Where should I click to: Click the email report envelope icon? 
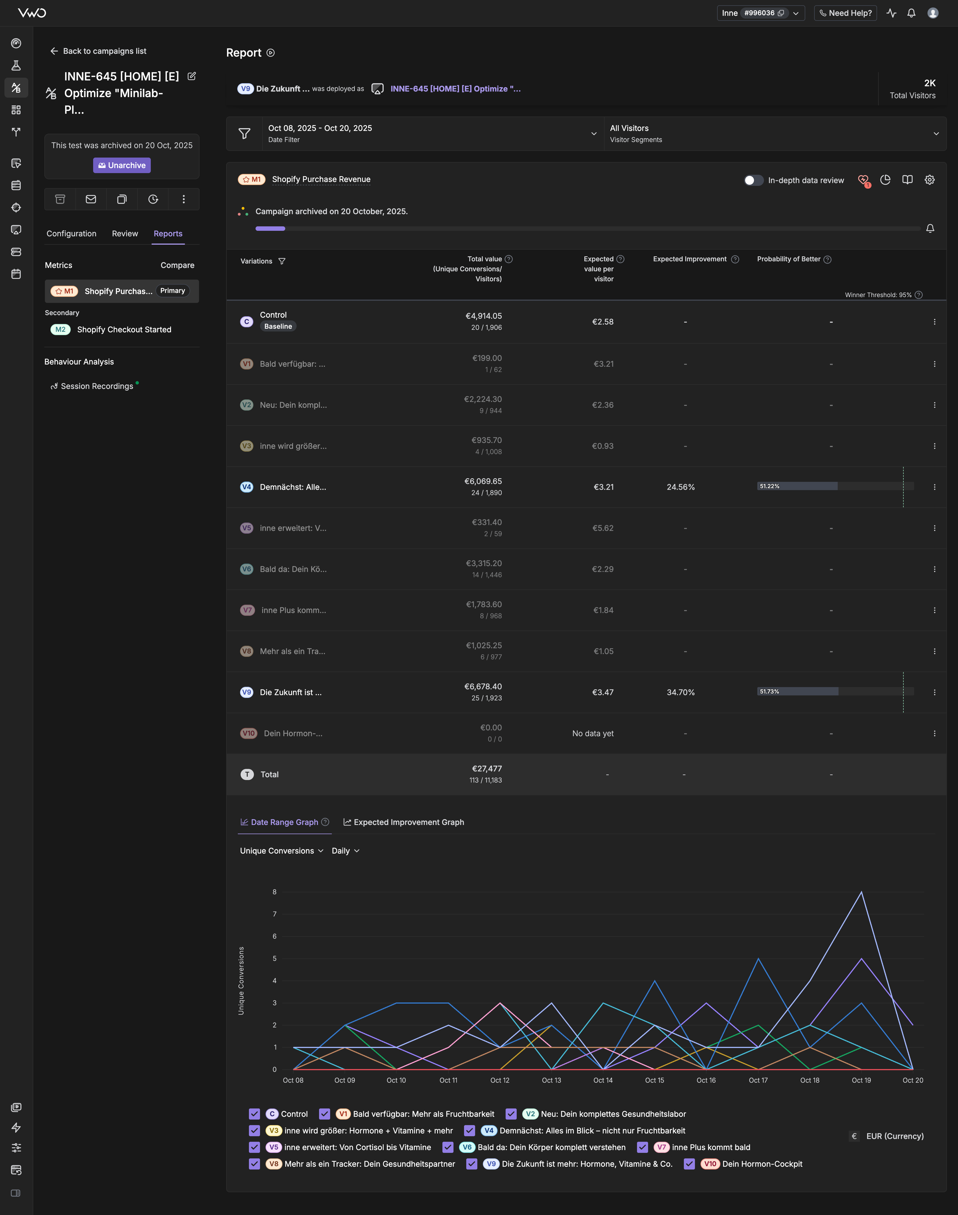tap(91, 199)
